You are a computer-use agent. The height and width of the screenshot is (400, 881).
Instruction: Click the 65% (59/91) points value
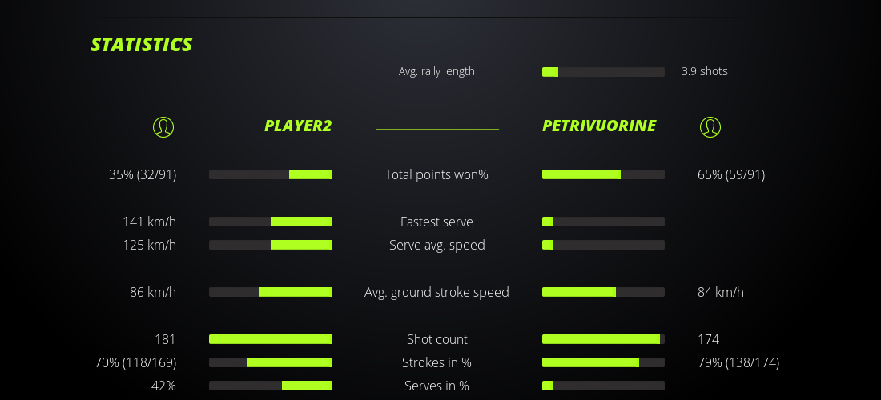(731, 174)
